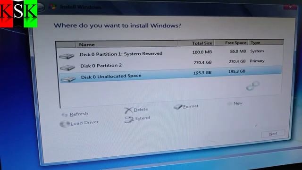Click the 195.3 GB free space cell

237,71
